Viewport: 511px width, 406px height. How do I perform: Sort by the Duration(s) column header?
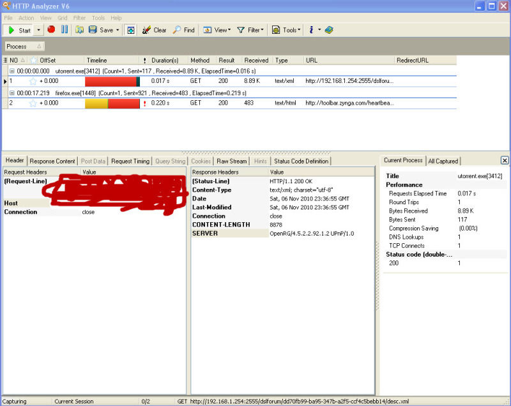coord(165,61)
